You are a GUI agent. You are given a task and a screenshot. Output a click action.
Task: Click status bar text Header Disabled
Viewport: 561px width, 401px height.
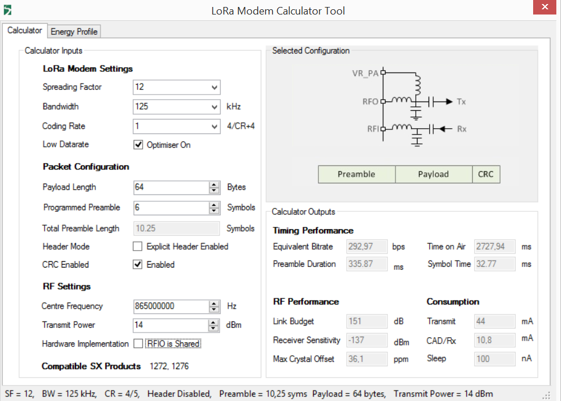179,394
